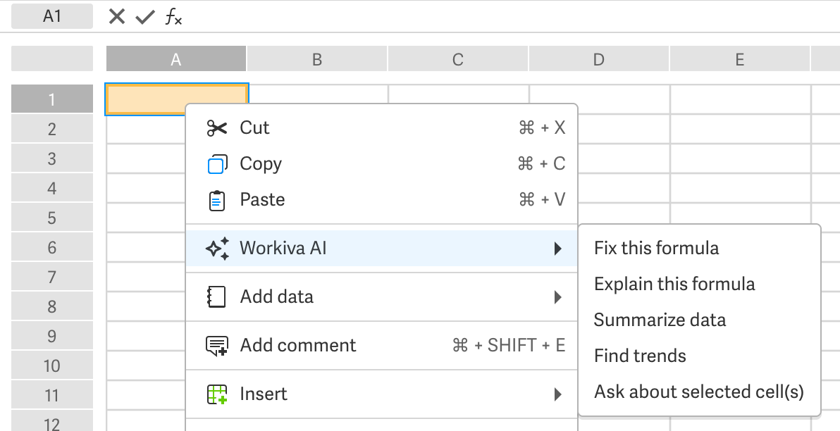
Task: Click the ⌘ + X shortcut text
Action: pyautogui.click(x=542, y=128)
